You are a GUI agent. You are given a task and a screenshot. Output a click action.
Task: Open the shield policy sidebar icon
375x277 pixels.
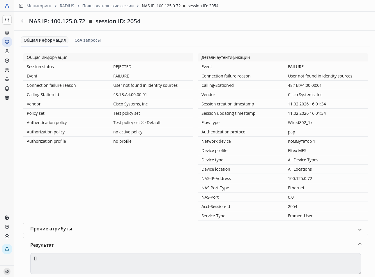coord(7,61)
